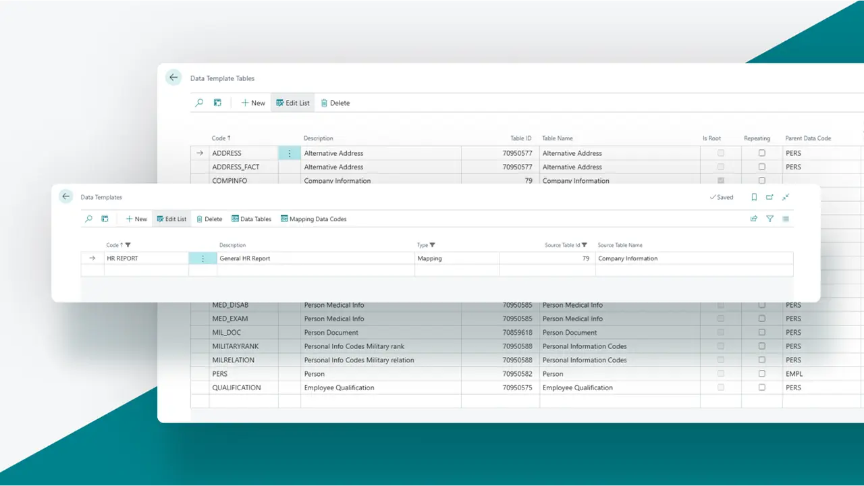Open Mapping Data Codes action
Viewport: 864px width, 486px height.
[313, 219]
